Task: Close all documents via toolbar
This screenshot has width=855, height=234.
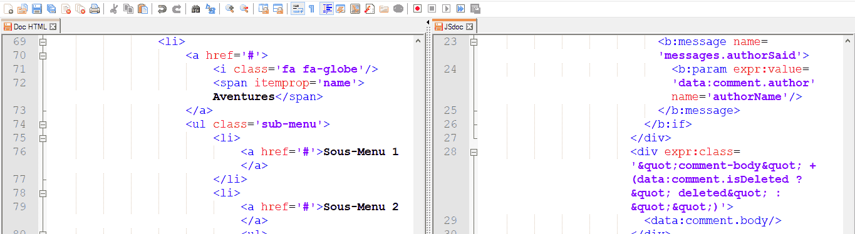Action: coord(80,9)
